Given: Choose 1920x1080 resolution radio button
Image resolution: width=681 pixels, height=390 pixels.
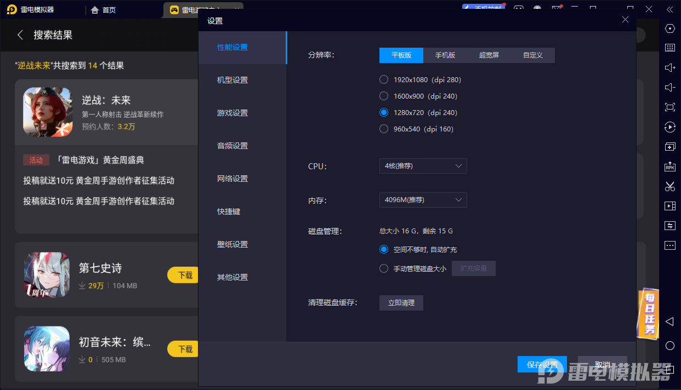Looking at the screenshot, I should coord(384,79).
